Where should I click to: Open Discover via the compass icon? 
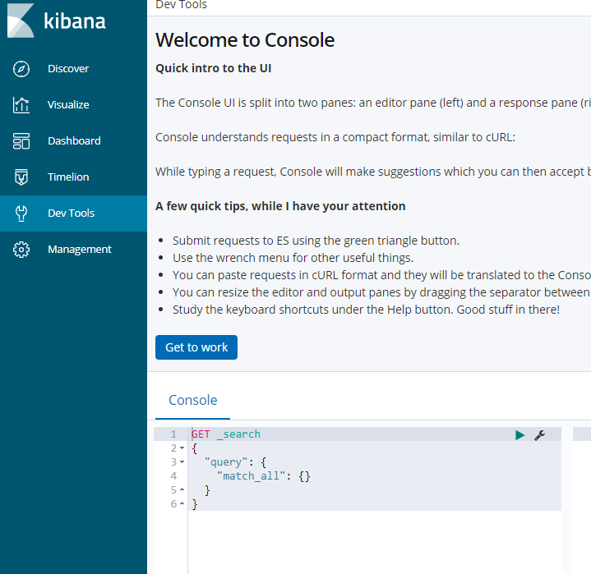[22, 69]
